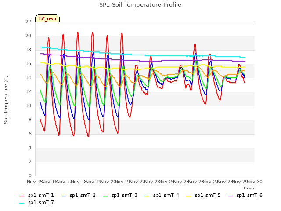The height and width of the screenshot is (211, 281).
Task: Select the sp1_smT_6 legend label
Action: (x=249, y=195)
